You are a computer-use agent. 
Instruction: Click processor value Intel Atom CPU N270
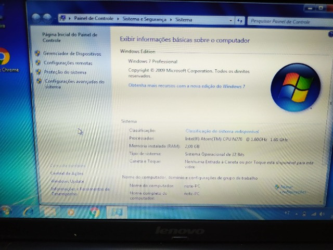click(236, 140)
